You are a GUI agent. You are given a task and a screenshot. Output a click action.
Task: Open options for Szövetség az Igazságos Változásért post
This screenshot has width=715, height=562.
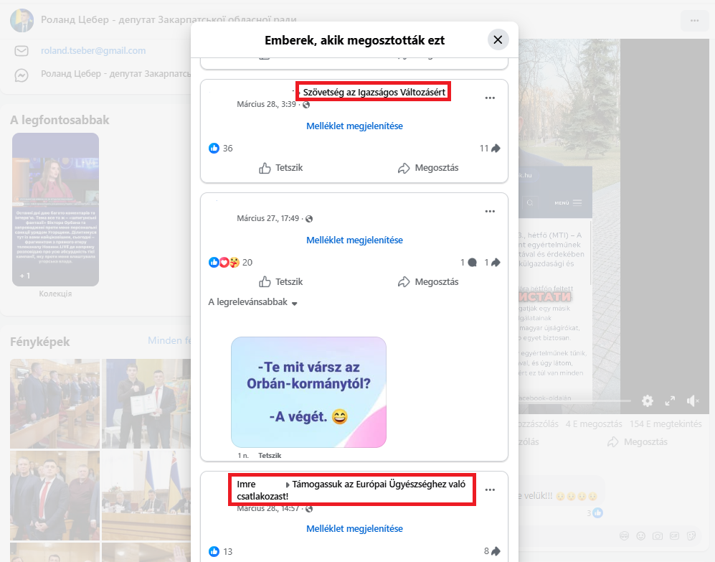point(490,98)
